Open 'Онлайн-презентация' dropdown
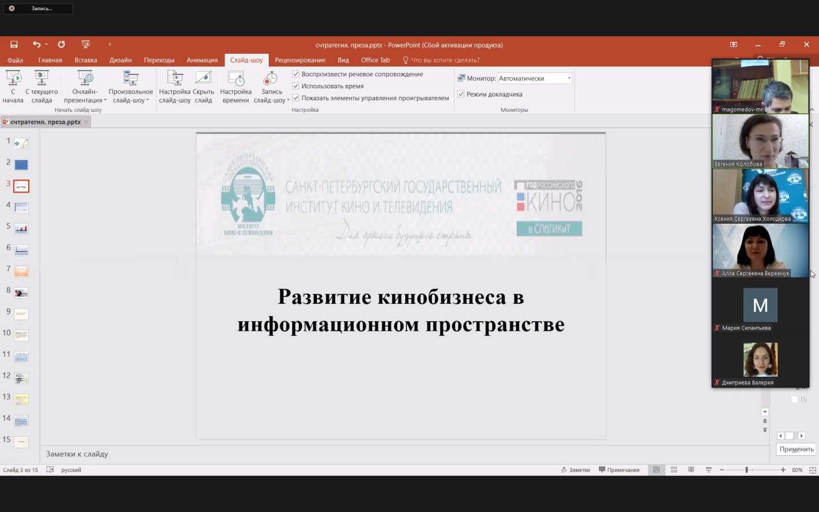 (85, 87)
